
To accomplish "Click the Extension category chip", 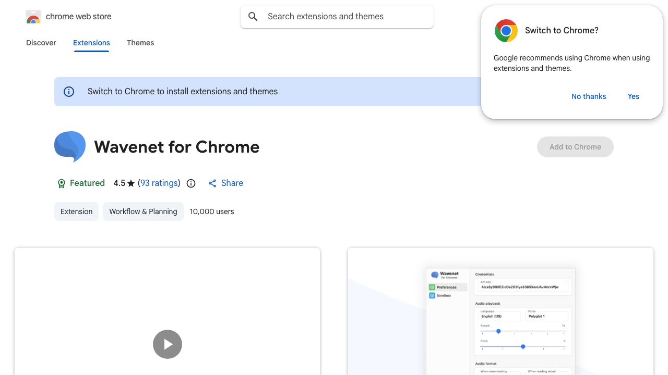I will point(76,211).
